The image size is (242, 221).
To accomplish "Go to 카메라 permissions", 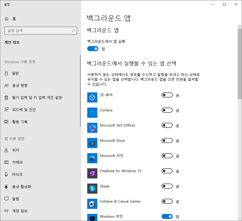I will pyautogui.click(x=40, y=162).
